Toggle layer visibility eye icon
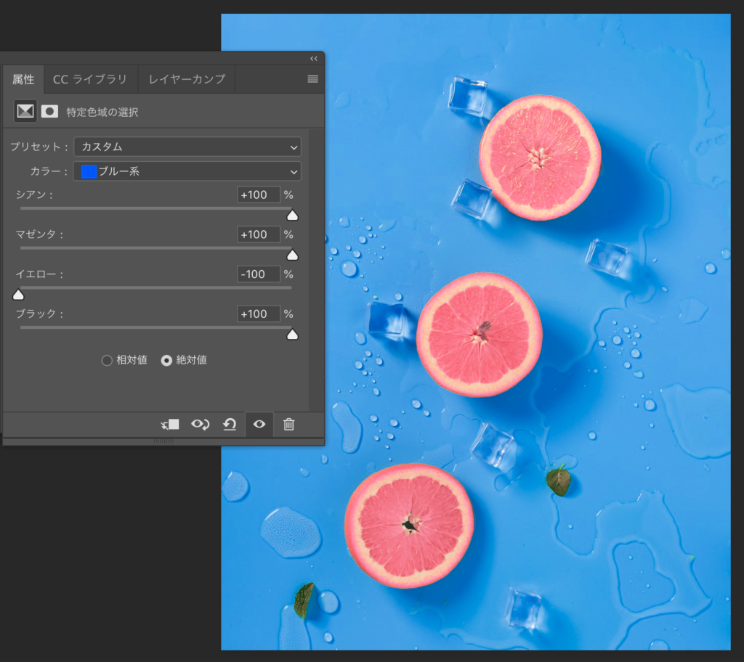This screenshot has width=744, height=662. click(x=259, y=425)
